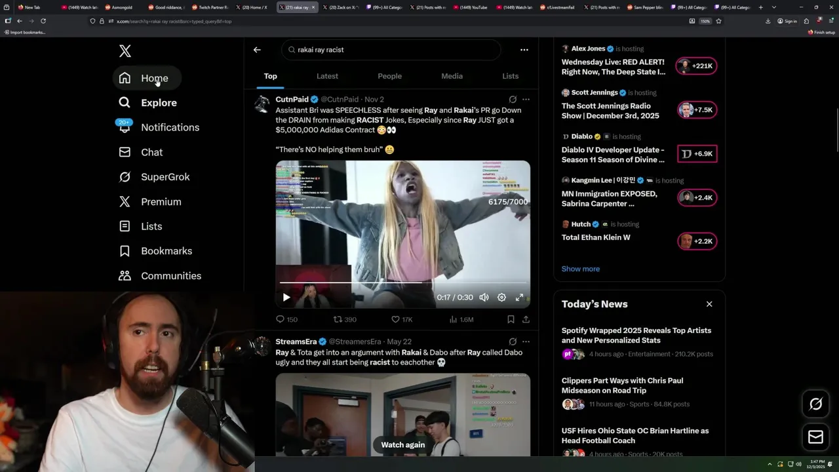Open Lists in the sidebar

coord(140,226)
